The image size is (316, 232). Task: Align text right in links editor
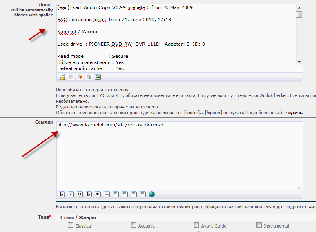[134, 194]
